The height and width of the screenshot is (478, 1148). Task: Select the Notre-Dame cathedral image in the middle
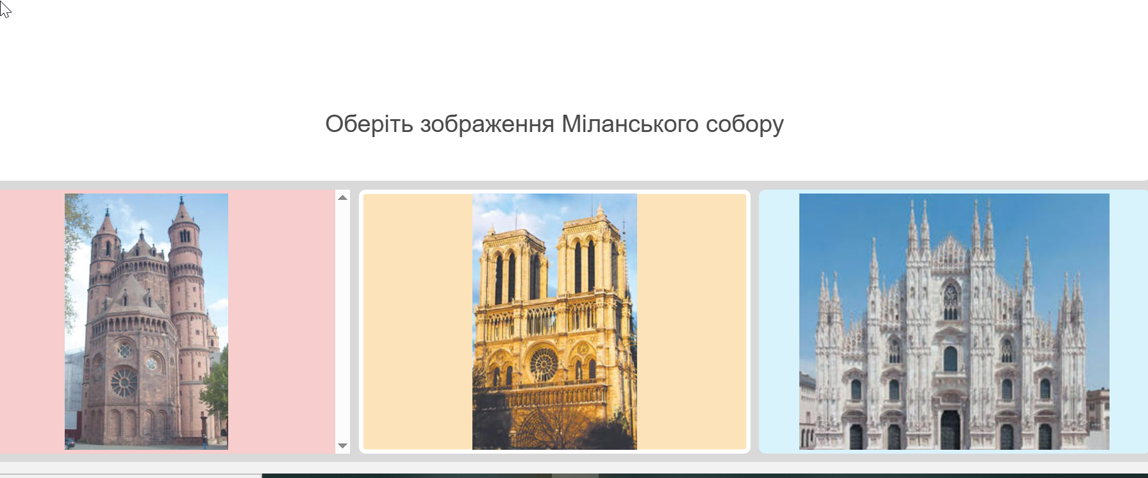[x=554, y=321]
